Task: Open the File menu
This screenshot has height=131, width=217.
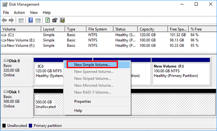Action: (x=6, y=12)
